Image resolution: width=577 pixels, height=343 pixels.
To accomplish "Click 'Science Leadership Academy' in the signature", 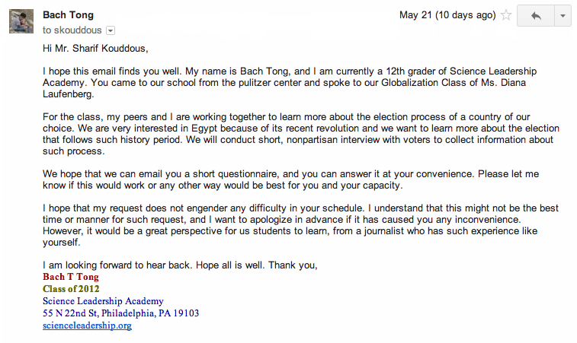I will (x=103, y=301).
